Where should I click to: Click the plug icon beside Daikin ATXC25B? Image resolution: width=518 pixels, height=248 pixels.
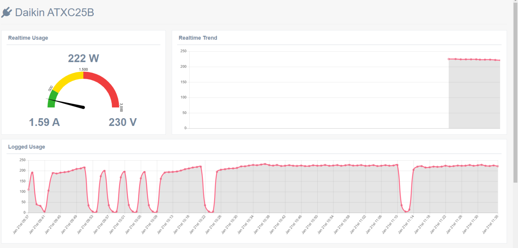click(x=6, y=12)
